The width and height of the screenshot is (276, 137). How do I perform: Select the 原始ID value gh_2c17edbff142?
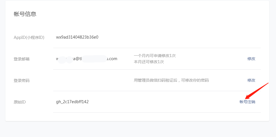pos(72,102)
